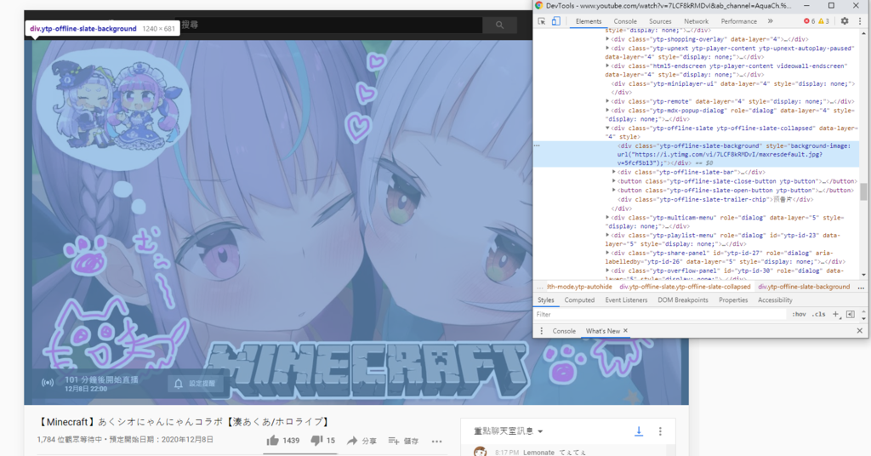Open the DOM Breakpoints pane tab

pos(683,300)
